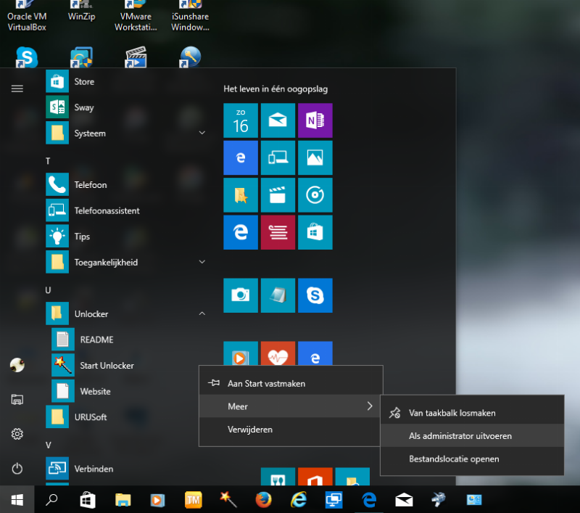This screenshot has width=580, height=513.
Task: Launch Firefox from the taskbar
Action: point(262,499)
